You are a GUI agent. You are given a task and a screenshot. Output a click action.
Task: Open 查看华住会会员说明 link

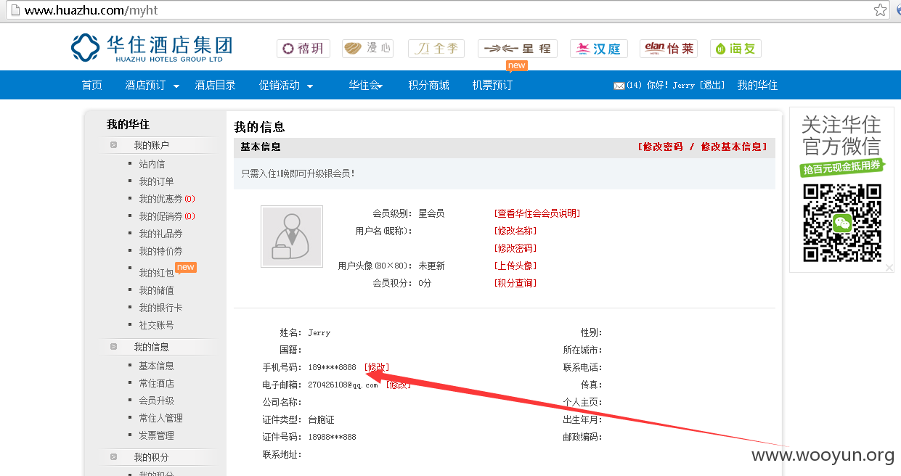(537, 213)
